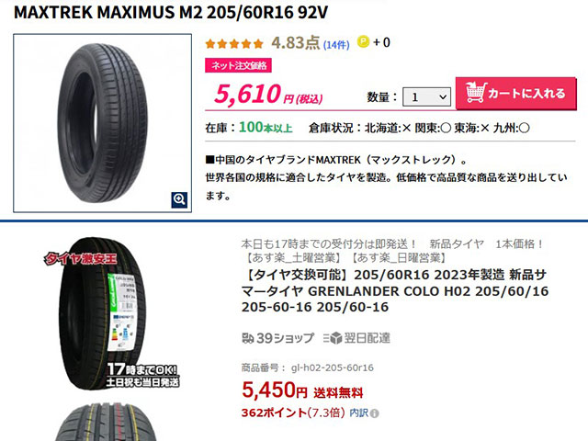Click the five-star rating icons
The image size is (588, 441).
click(x=234, y=44)
